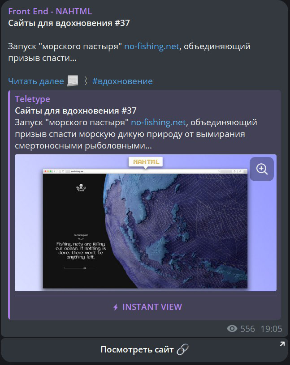Click the chain link emoji on the bottom button
The width and height of the screenshot is (290, 365).
[182, 349]
